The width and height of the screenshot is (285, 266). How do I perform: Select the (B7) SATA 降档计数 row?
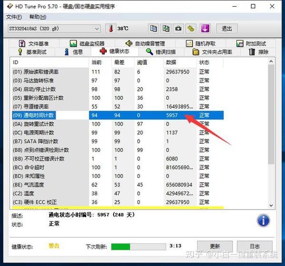click(118, 141)
